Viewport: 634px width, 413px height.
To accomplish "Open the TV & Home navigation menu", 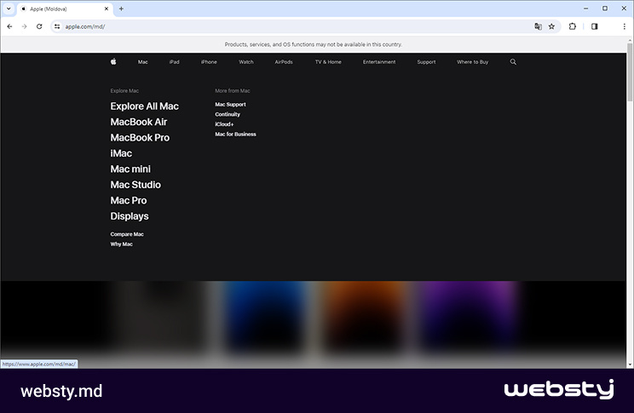I will click(328, 62).
